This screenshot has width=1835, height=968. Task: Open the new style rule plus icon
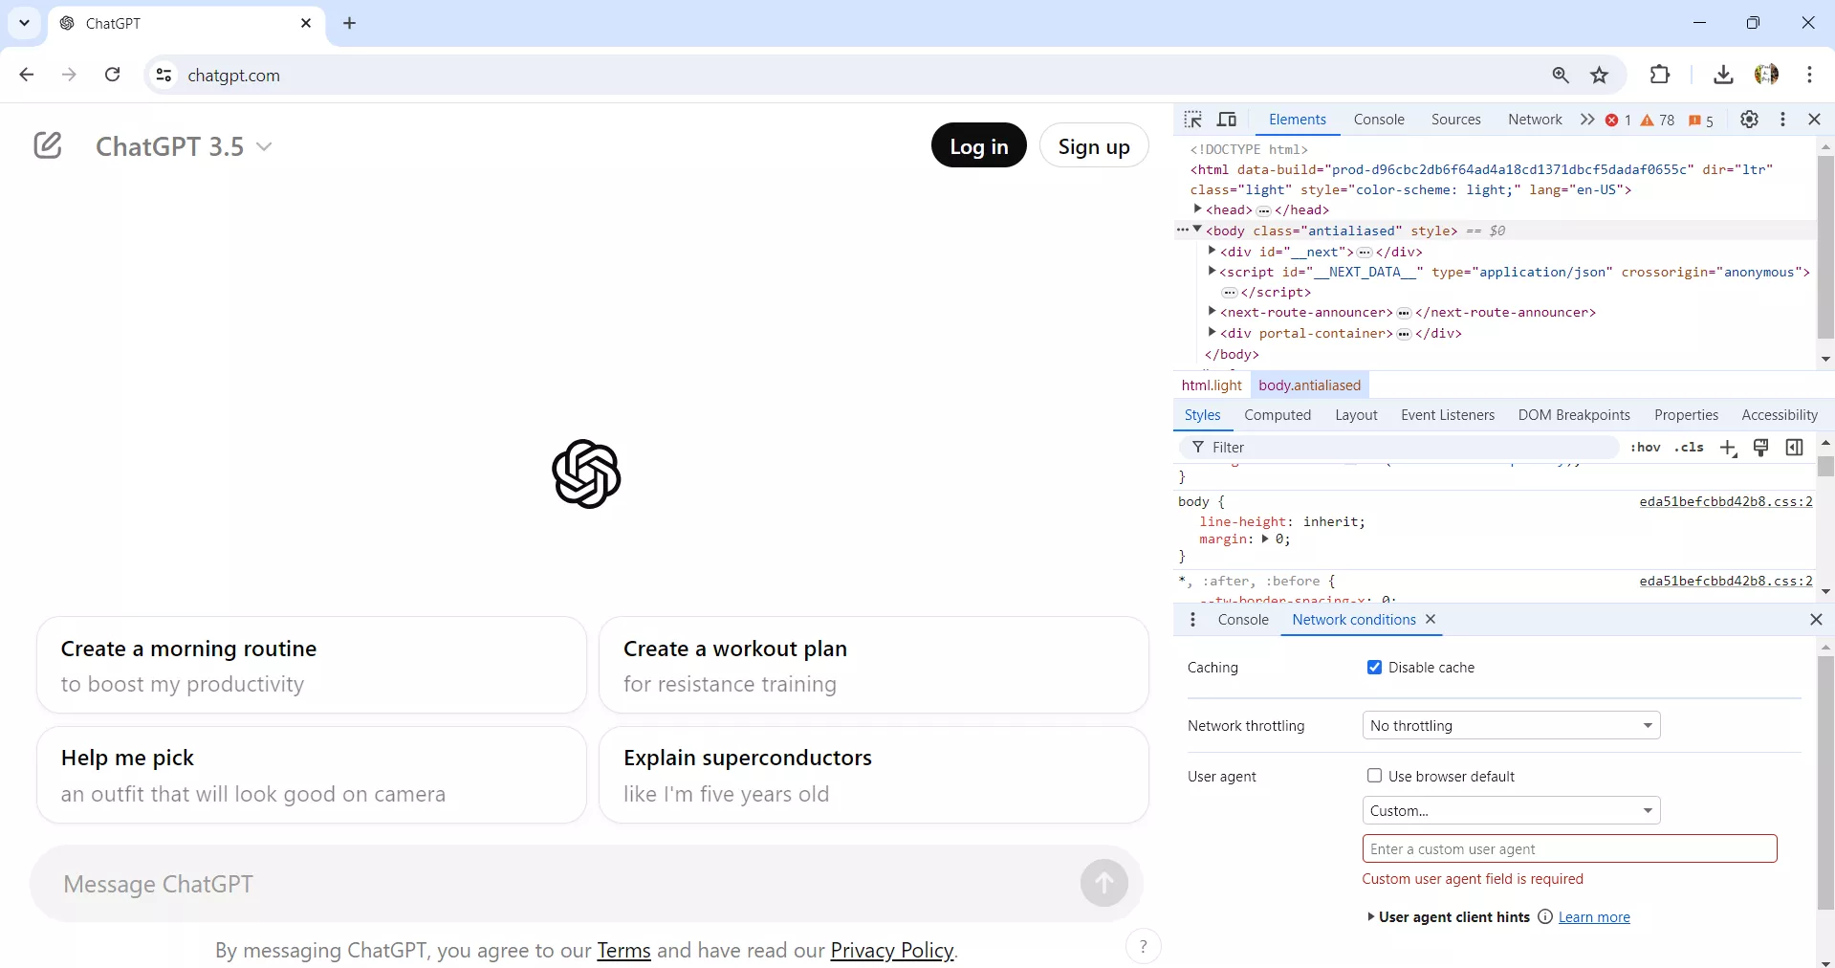[1729, 448]
